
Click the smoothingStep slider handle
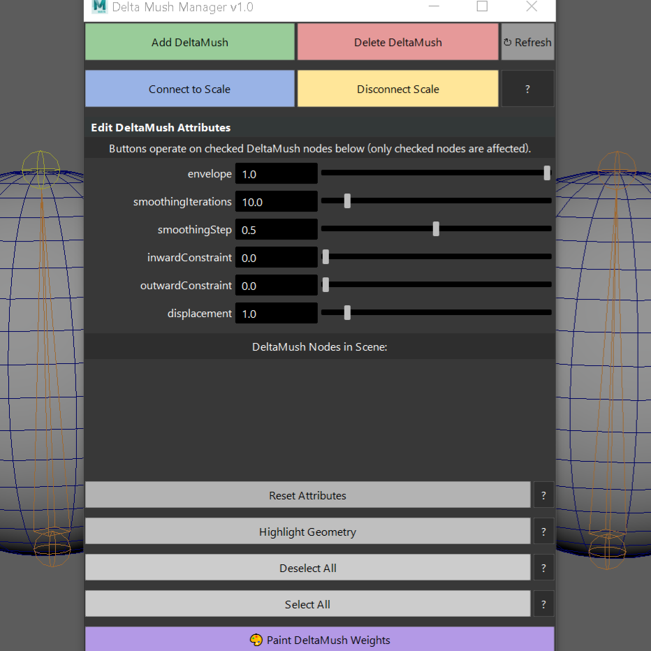(436, 229)
